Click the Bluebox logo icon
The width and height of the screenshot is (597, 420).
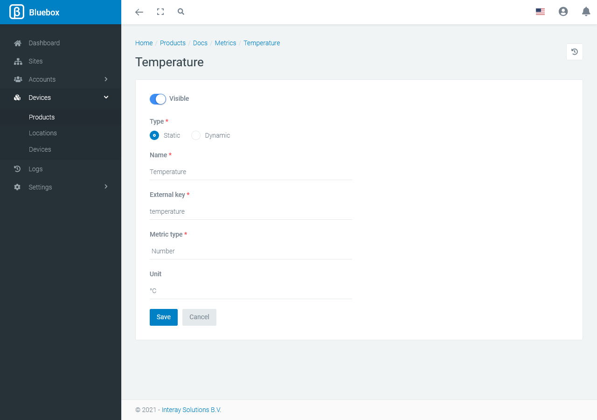coord(17,12)
